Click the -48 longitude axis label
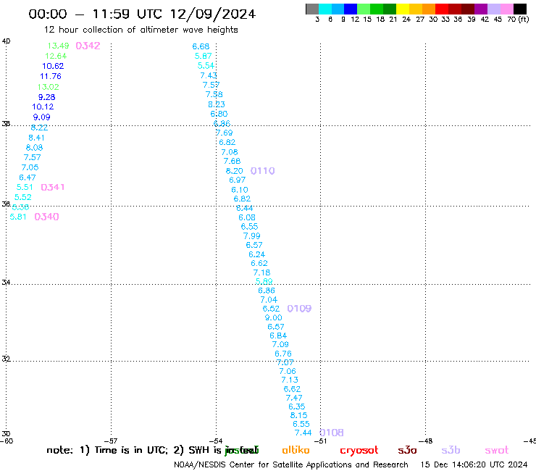The image size is (536, 471). tap(426, 441)
